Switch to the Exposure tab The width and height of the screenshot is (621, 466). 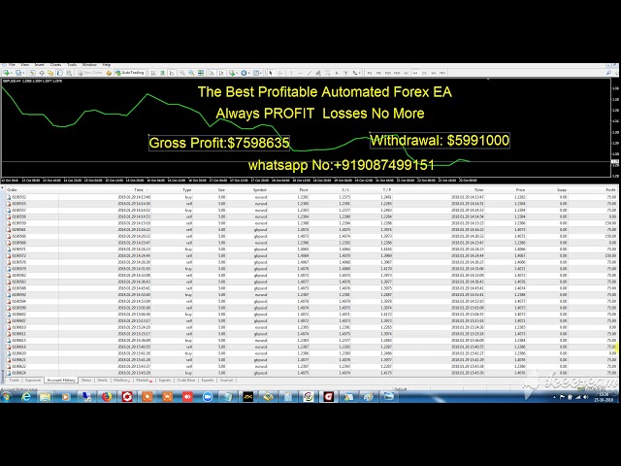point(33,381)
